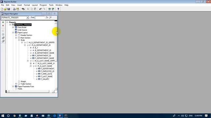
Task: Select the B_DEPARTMENT_NAME boilerplate item
Action: [45, 53]
